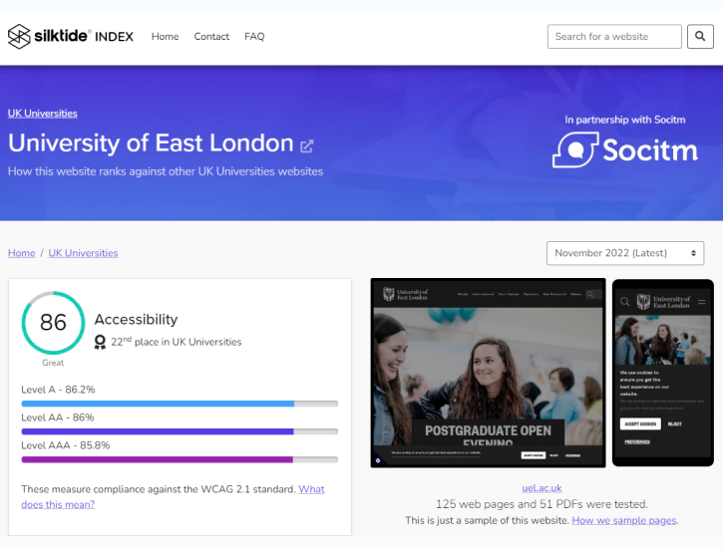Viewport: 723px width, 548px height.
Task: Expand the November 2022 (Latest) dropdown
Action: 624,253
